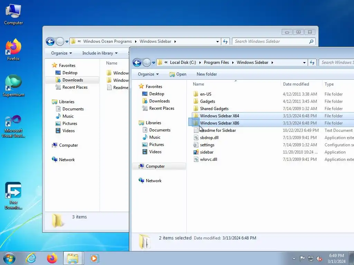Viewport: 354px width, 265px height.
Task: Open recent pages dropdown in front window
Action: [154, 63]
